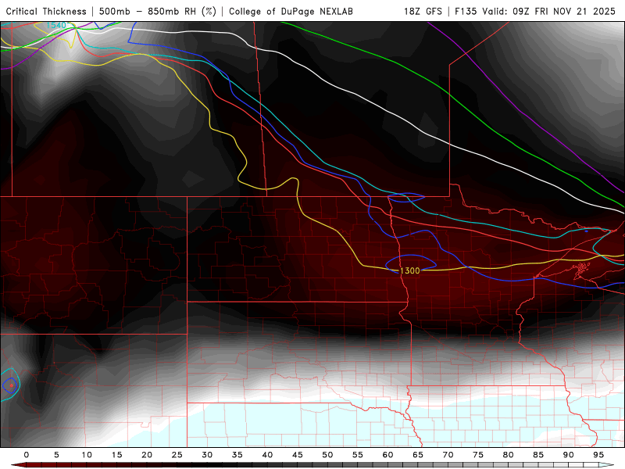Click the "65" value on the RH scale

(x=418, y=455)
